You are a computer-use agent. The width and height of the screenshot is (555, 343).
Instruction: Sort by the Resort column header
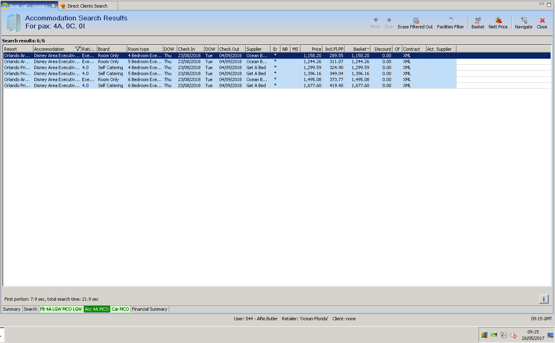point(18,49)
